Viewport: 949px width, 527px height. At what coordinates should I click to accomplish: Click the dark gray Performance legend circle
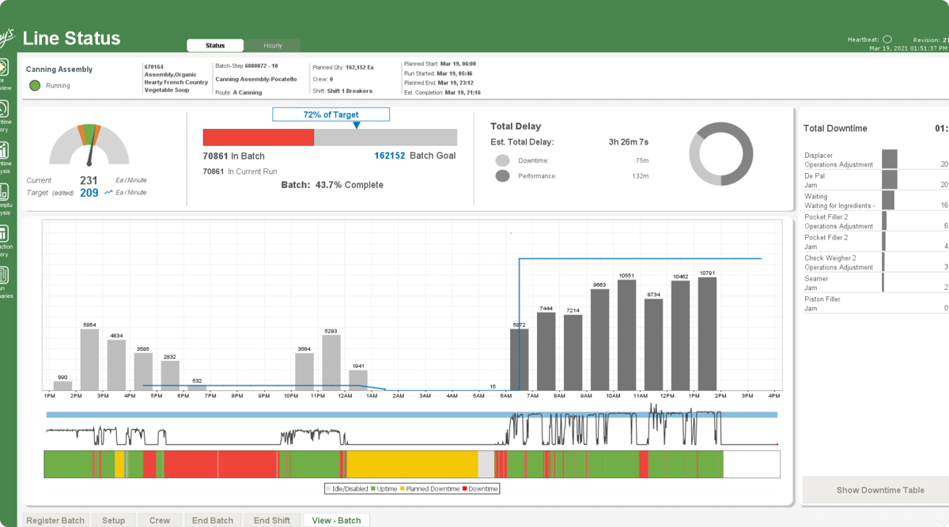coord(502,175)
